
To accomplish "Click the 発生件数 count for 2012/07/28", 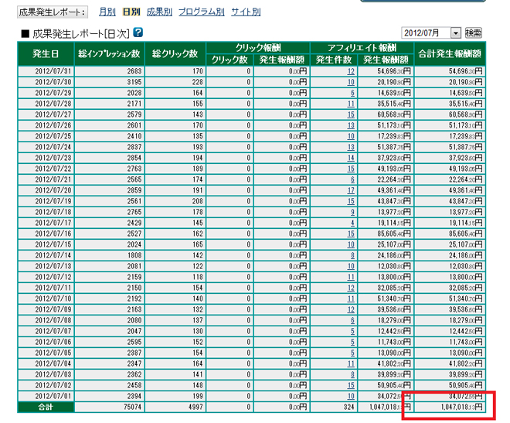I will [x=351, y=104].
